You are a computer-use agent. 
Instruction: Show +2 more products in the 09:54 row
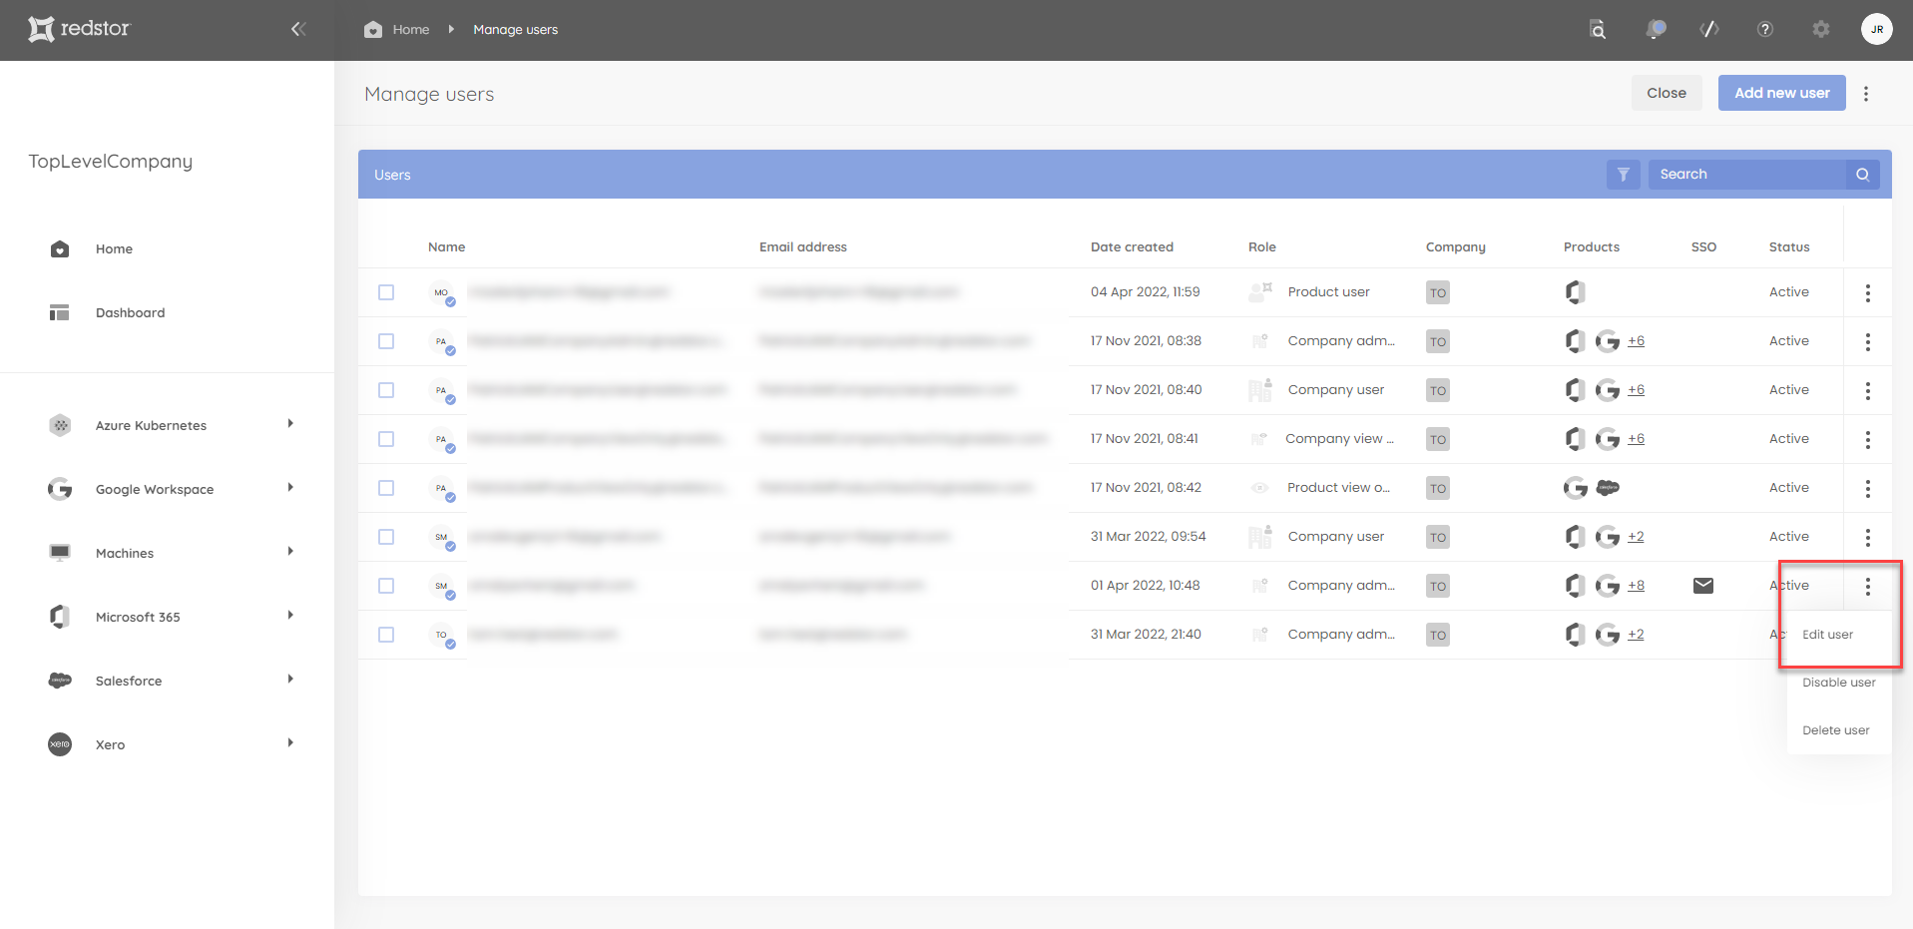pos(1636,537)
